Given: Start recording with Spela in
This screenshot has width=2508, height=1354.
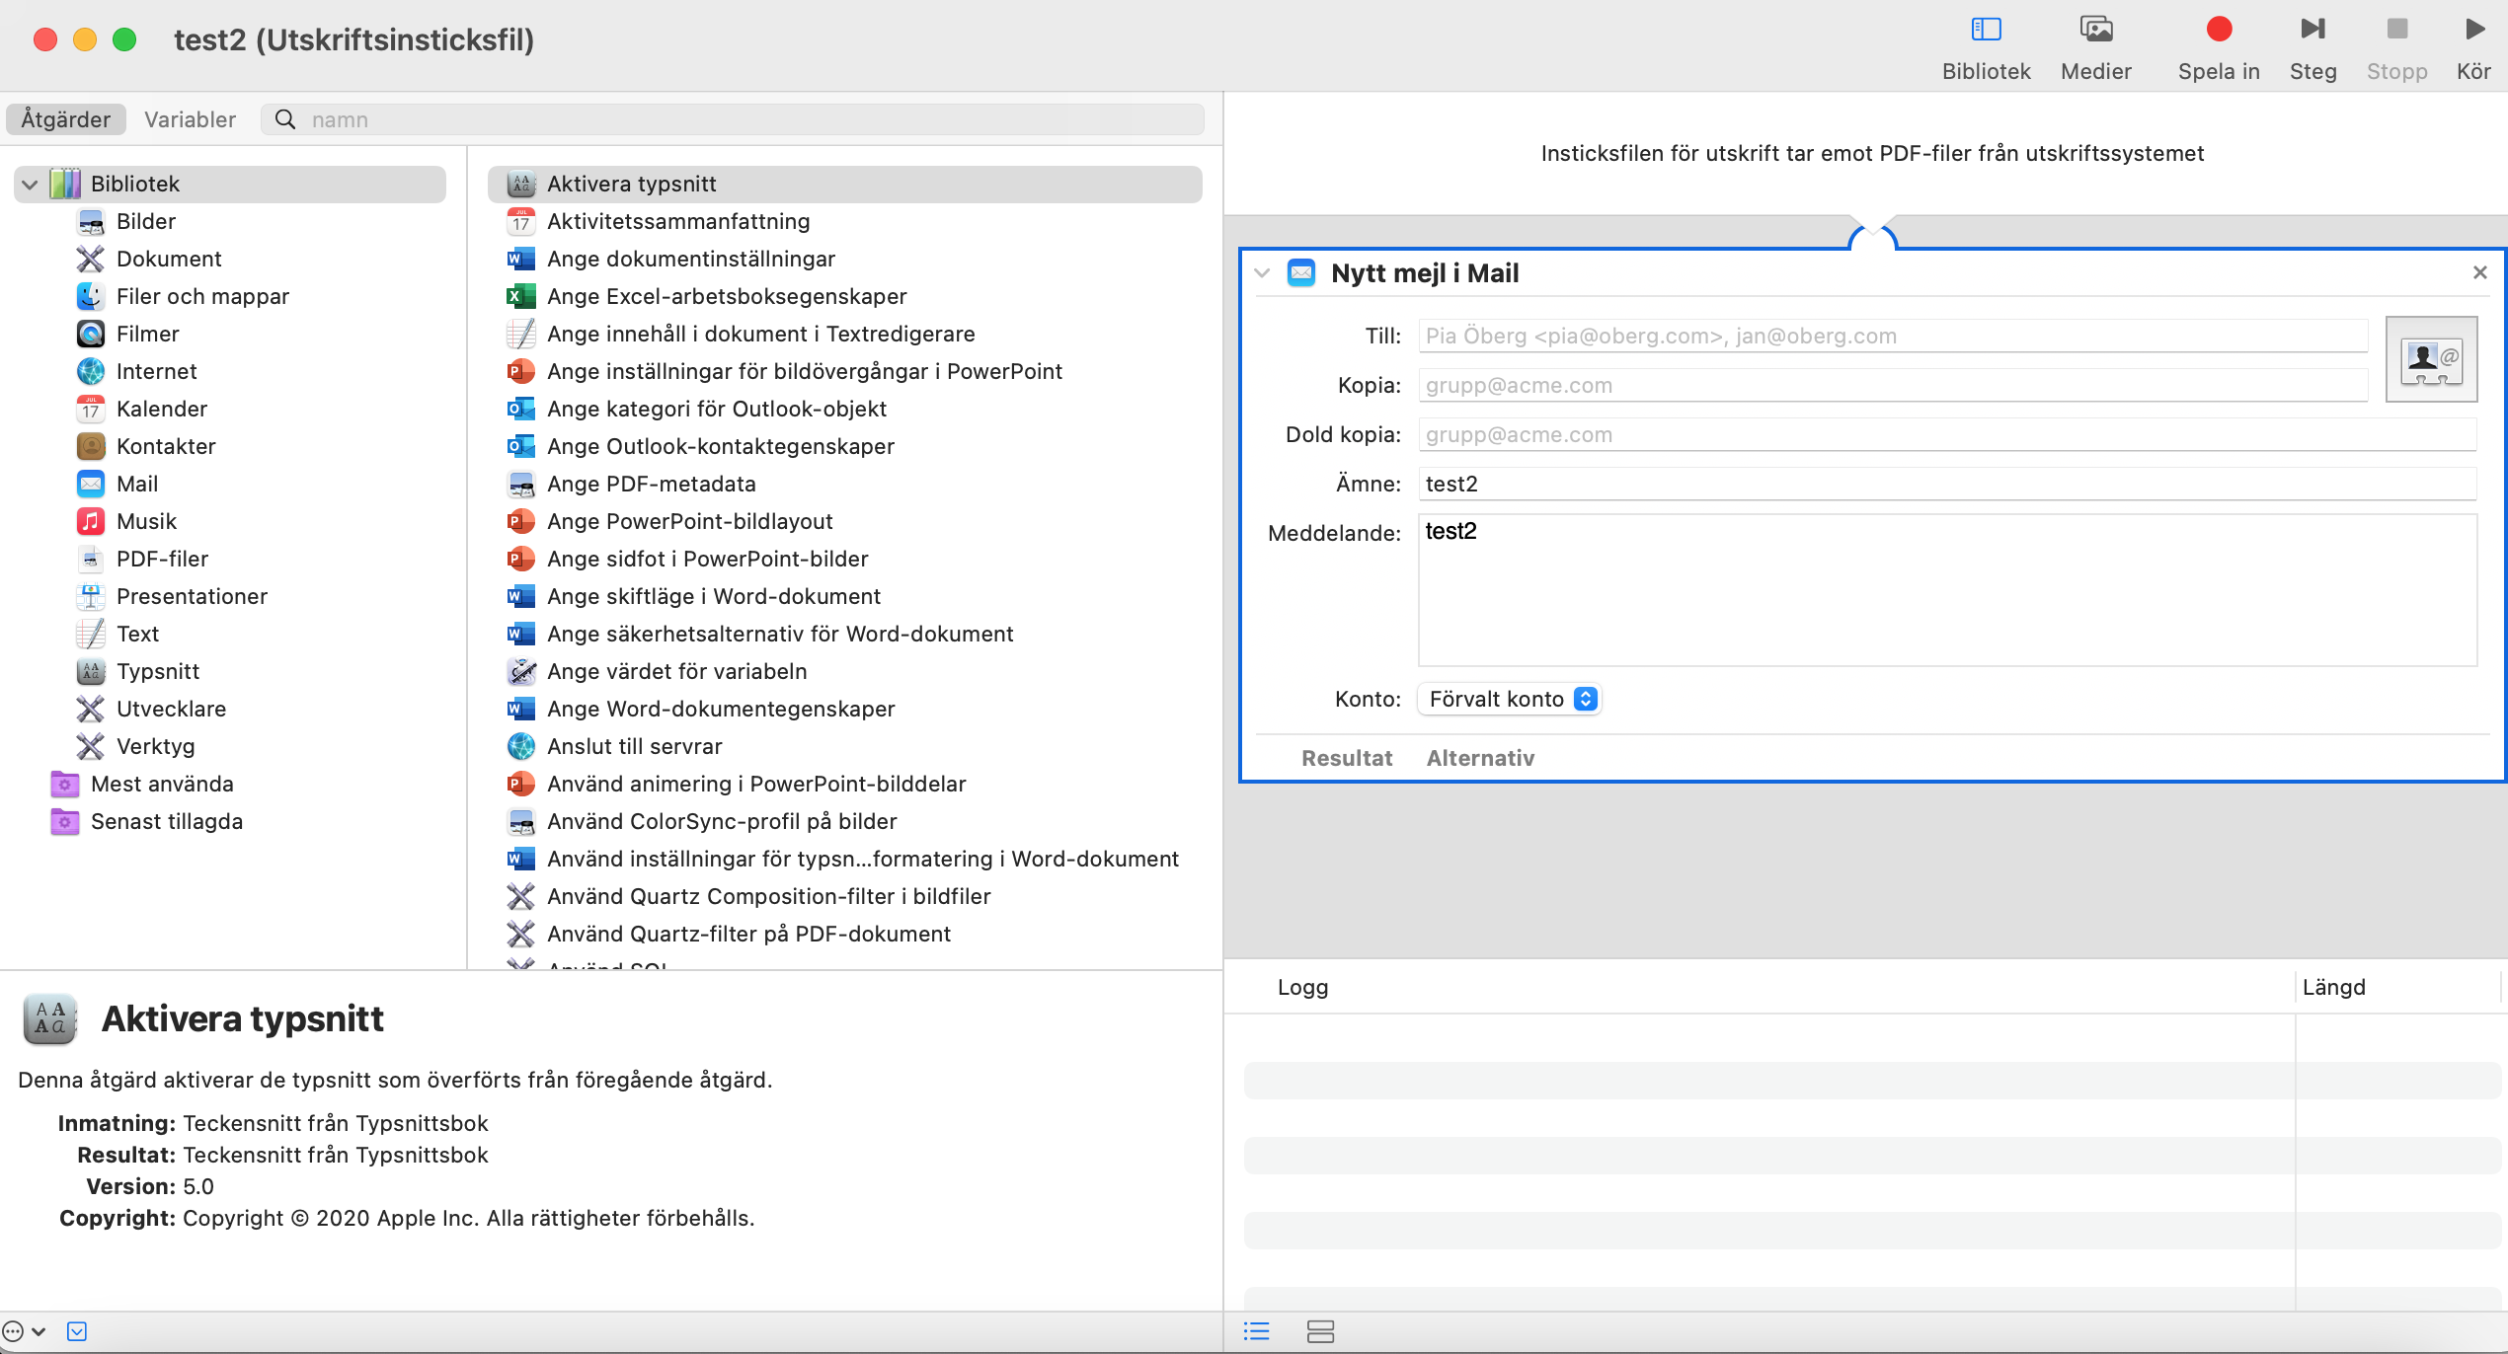Looking at the screenshot, I should [x=2218, y=30].
